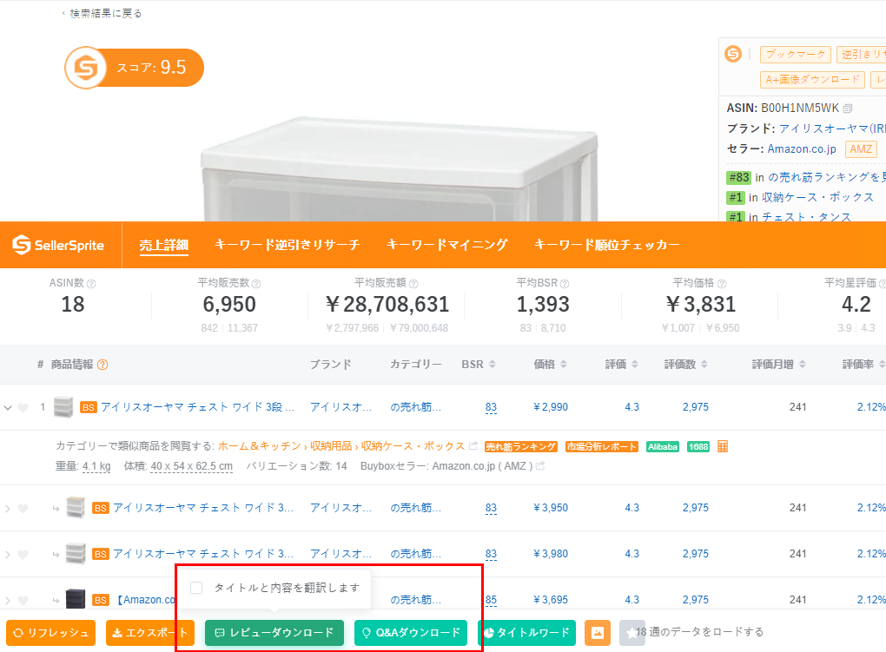
Task: Click the gray star icon button
Action: coord(631,633)
